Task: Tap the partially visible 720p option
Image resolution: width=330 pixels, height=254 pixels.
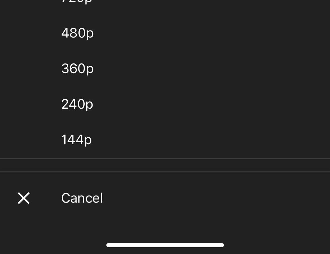Action: coord(77,1)
